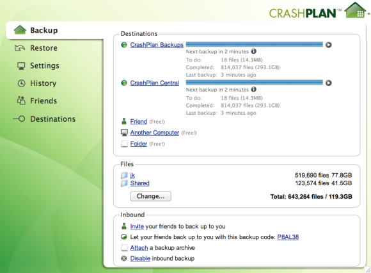Click info icon under CrashPlan Backups

pos(254,51)
